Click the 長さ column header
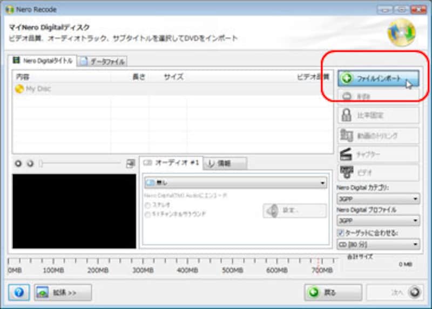Screen dimensions: 432x309 [x=139, y=77]
